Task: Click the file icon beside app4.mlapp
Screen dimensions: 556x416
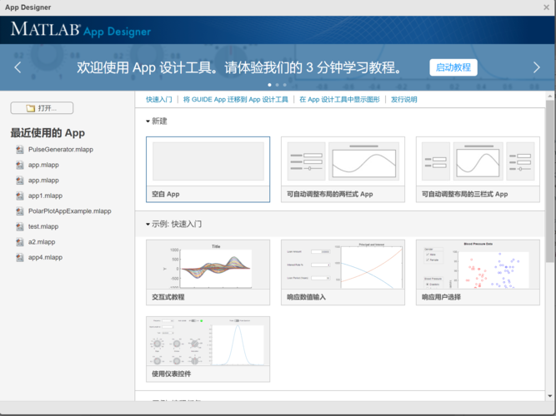Action: pos(20,257)
